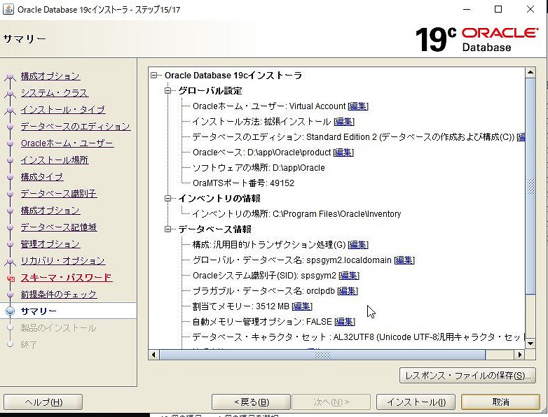Go to the データベース識別子 step
The image size is (548, 417).
(x=59, y=193)
